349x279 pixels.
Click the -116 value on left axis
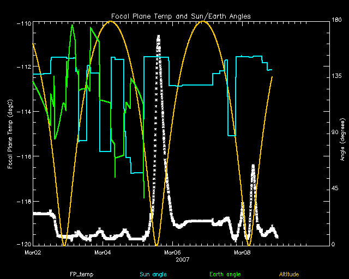click(23, 156)
